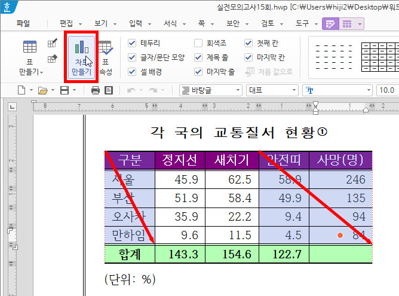Expand the 편집 menu arrow
Viewport: 399px width, 296px height.
[x=81, y=24]
